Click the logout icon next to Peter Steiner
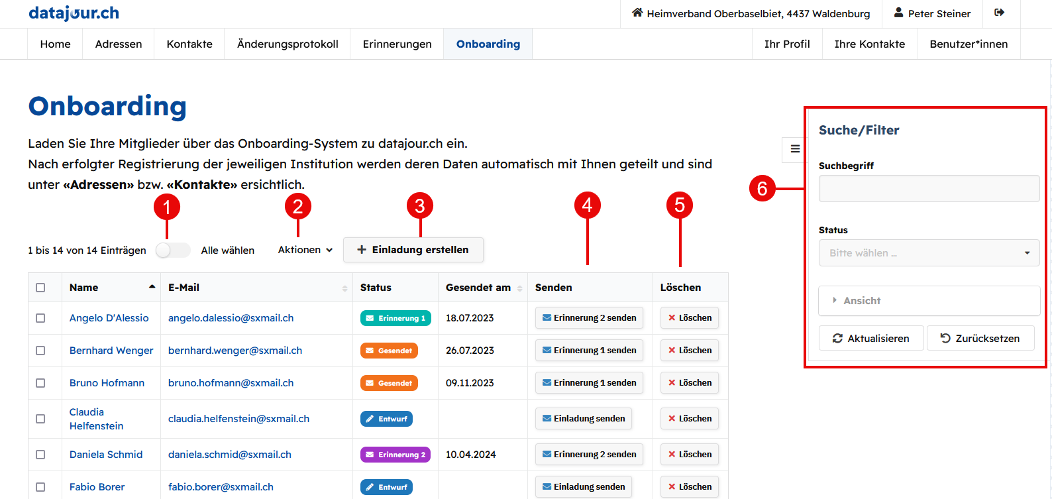The image size is (1052, 499). 1000,13
